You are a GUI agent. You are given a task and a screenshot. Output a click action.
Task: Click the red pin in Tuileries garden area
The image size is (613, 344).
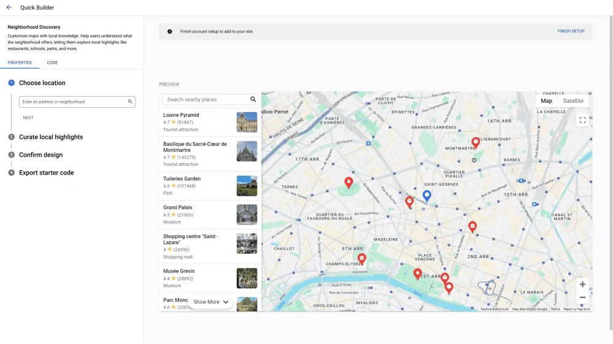click(x=417, y=274)
